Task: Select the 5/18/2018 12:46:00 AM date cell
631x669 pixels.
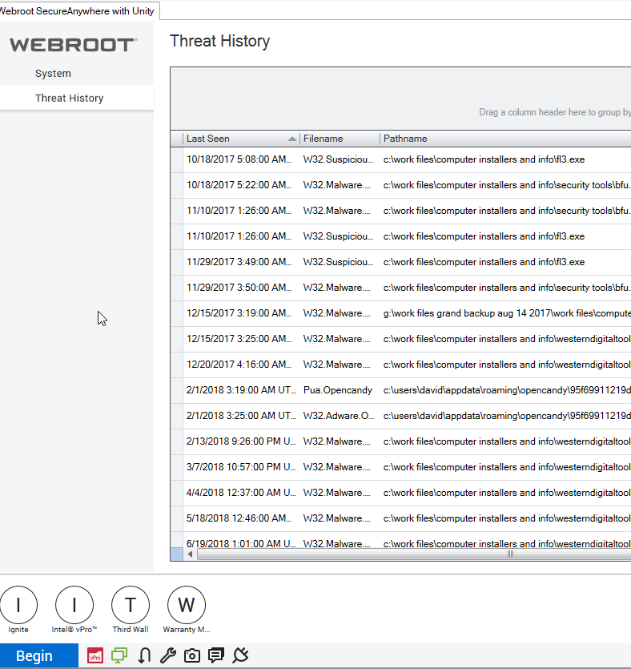Action: click(239, 518)
